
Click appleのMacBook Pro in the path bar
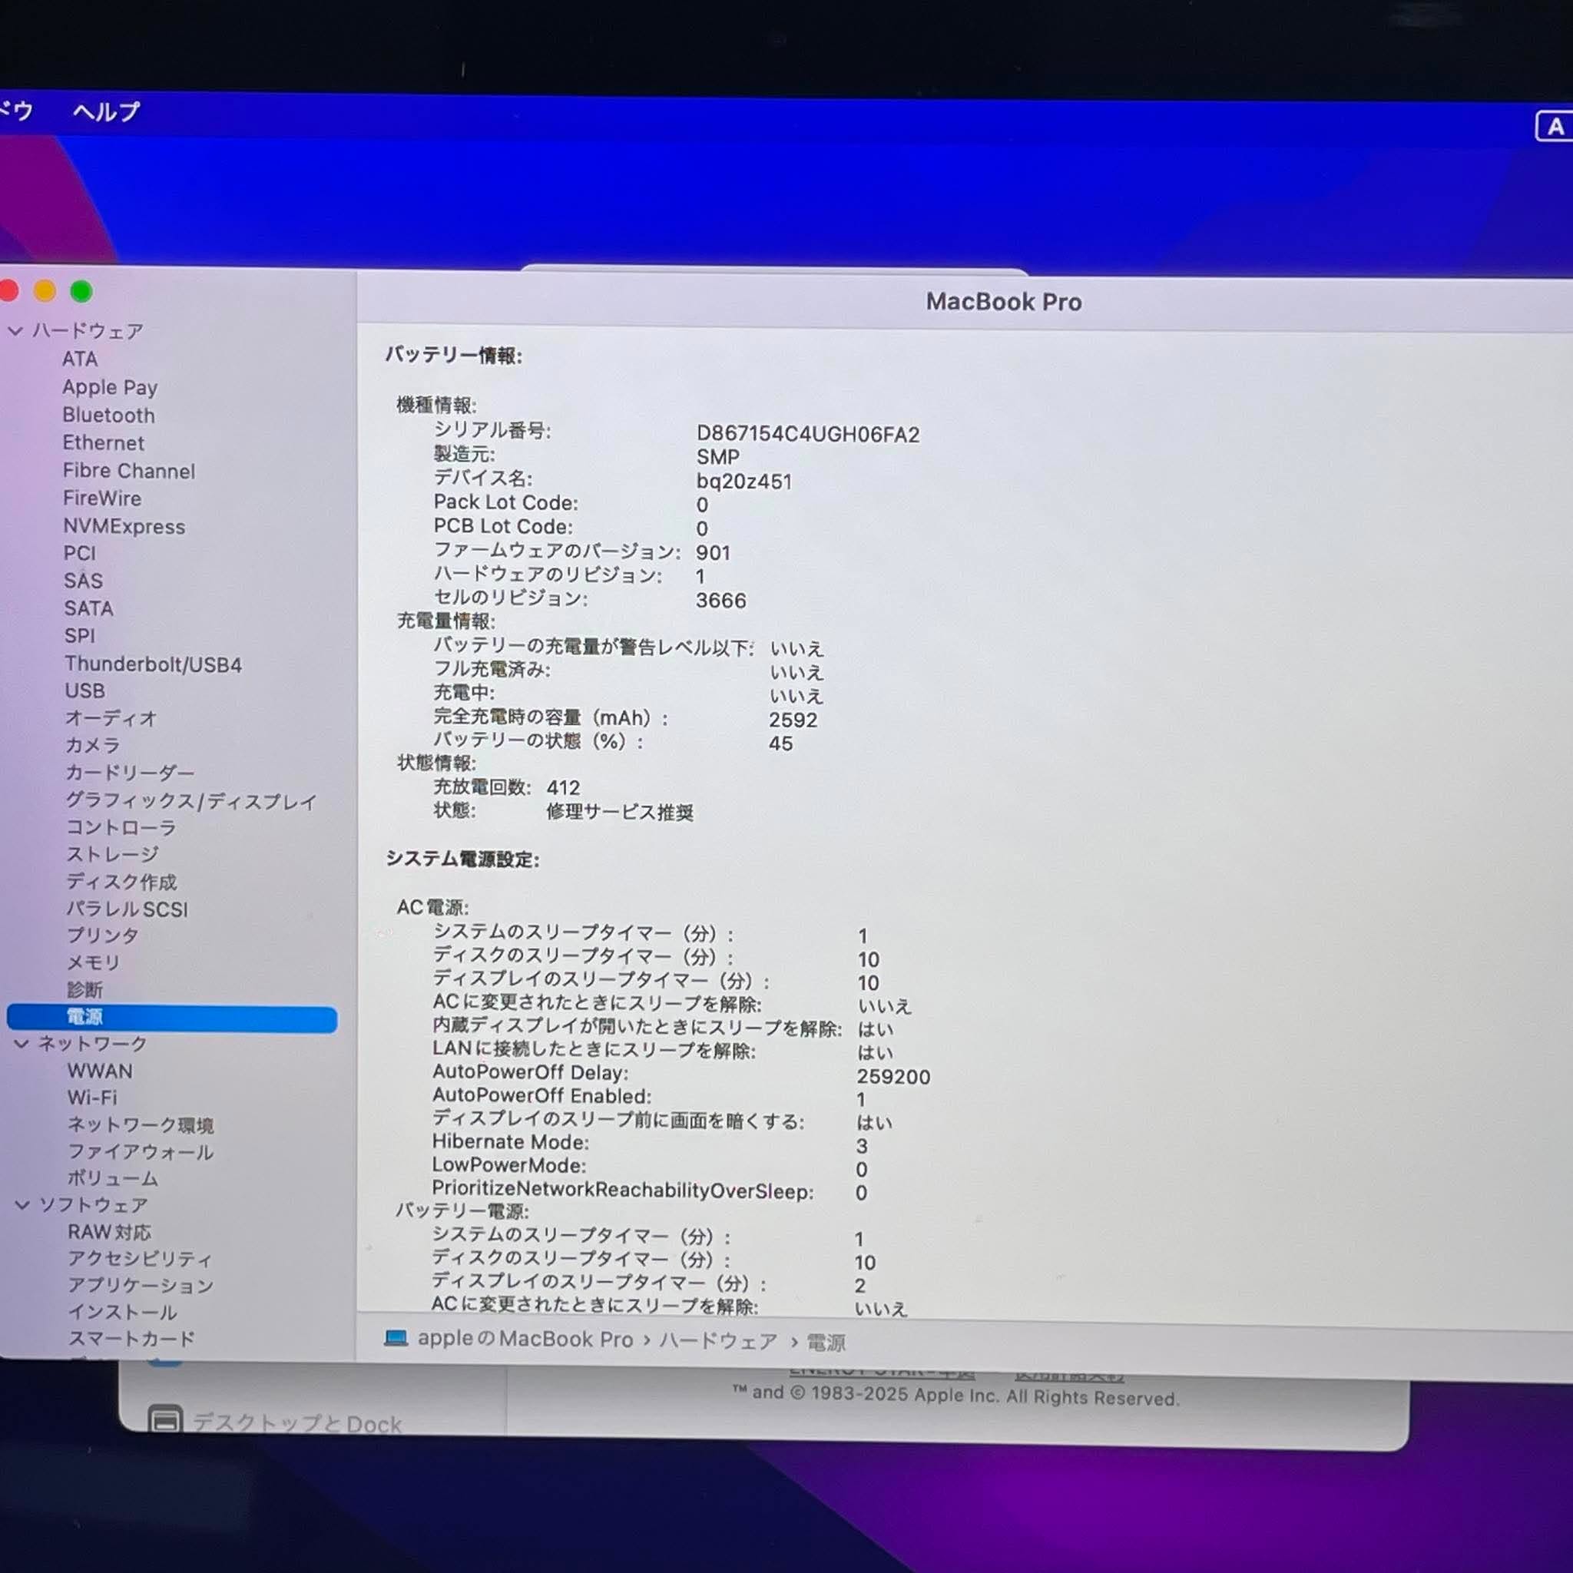point(525,1340)
